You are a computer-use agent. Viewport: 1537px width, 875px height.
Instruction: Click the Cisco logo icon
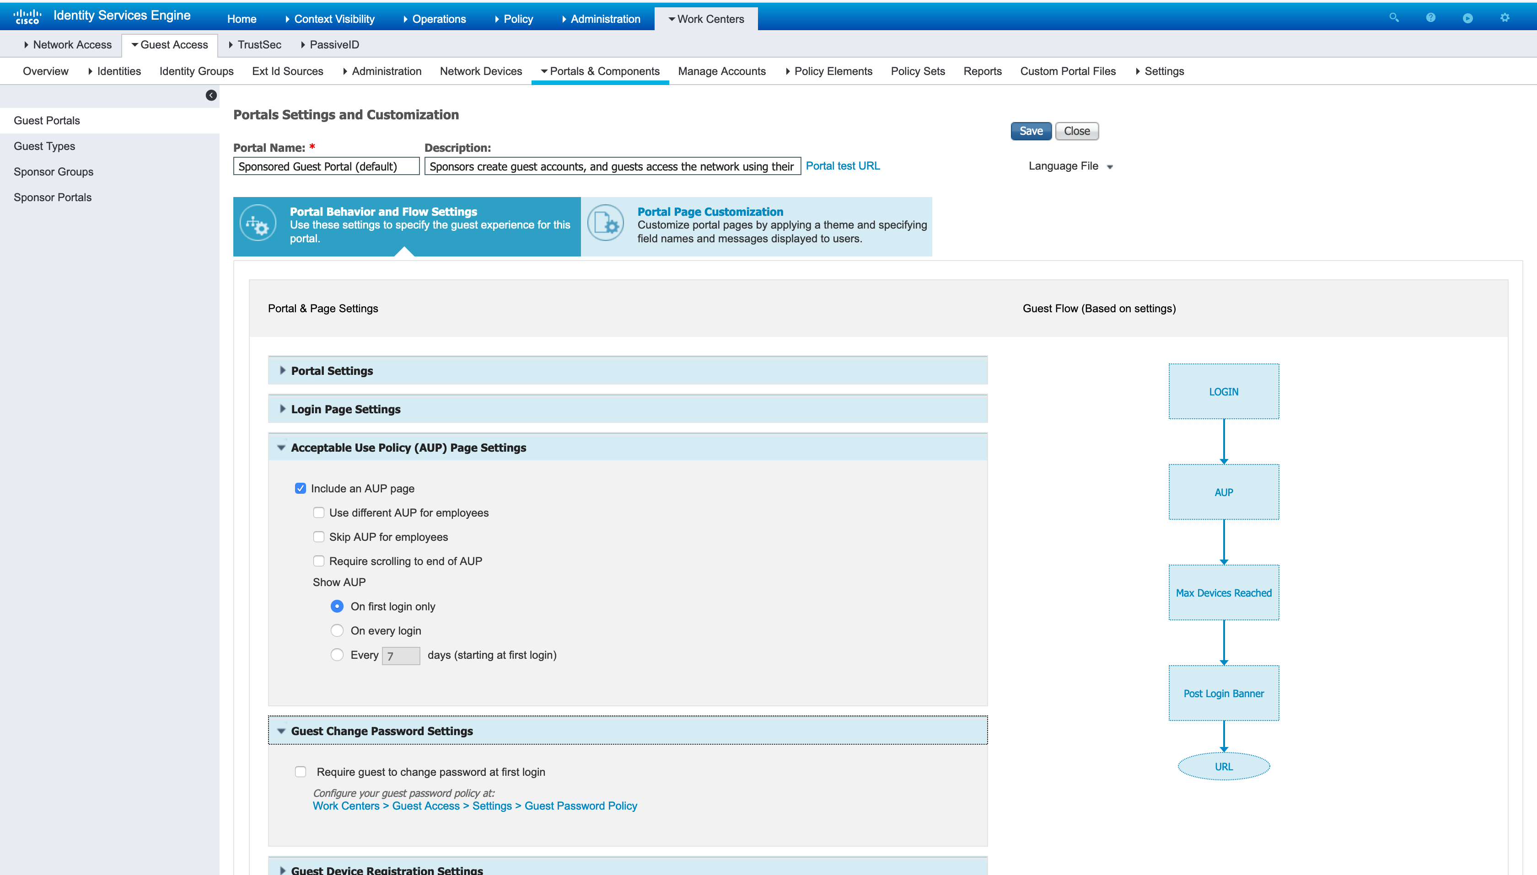click(27, 17)
